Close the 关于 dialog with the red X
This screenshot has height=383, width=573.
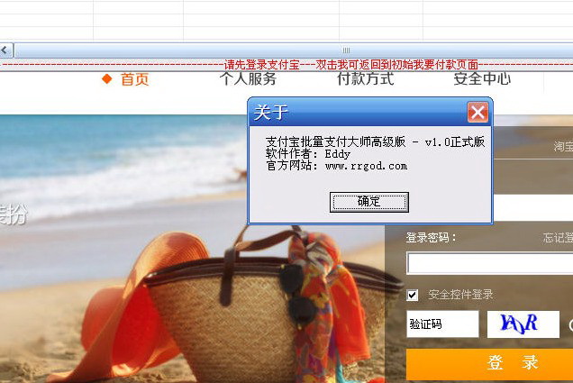point(477,112)
